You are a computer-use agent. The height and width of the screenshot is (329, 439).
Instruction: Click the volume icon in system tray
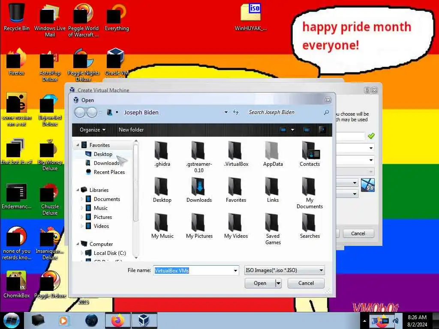click(396, 321)
